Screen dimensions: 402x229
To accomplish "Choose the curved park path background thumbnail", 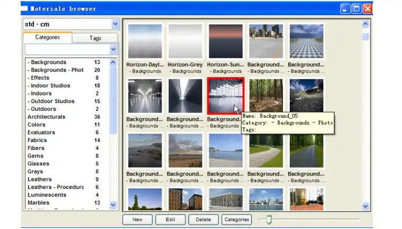I will coord(266,151).
